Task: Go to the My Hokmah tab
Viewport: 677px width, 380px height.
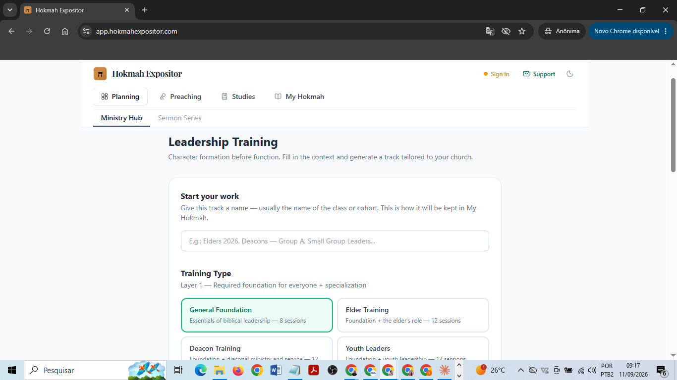Action: pos(299,96)
